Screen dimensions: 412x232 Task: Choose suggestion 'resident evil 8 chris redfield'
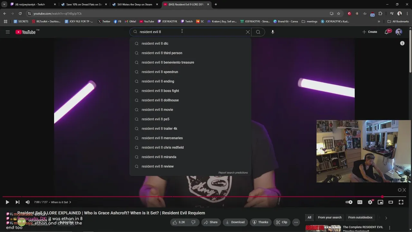click(x=190, y=147)
